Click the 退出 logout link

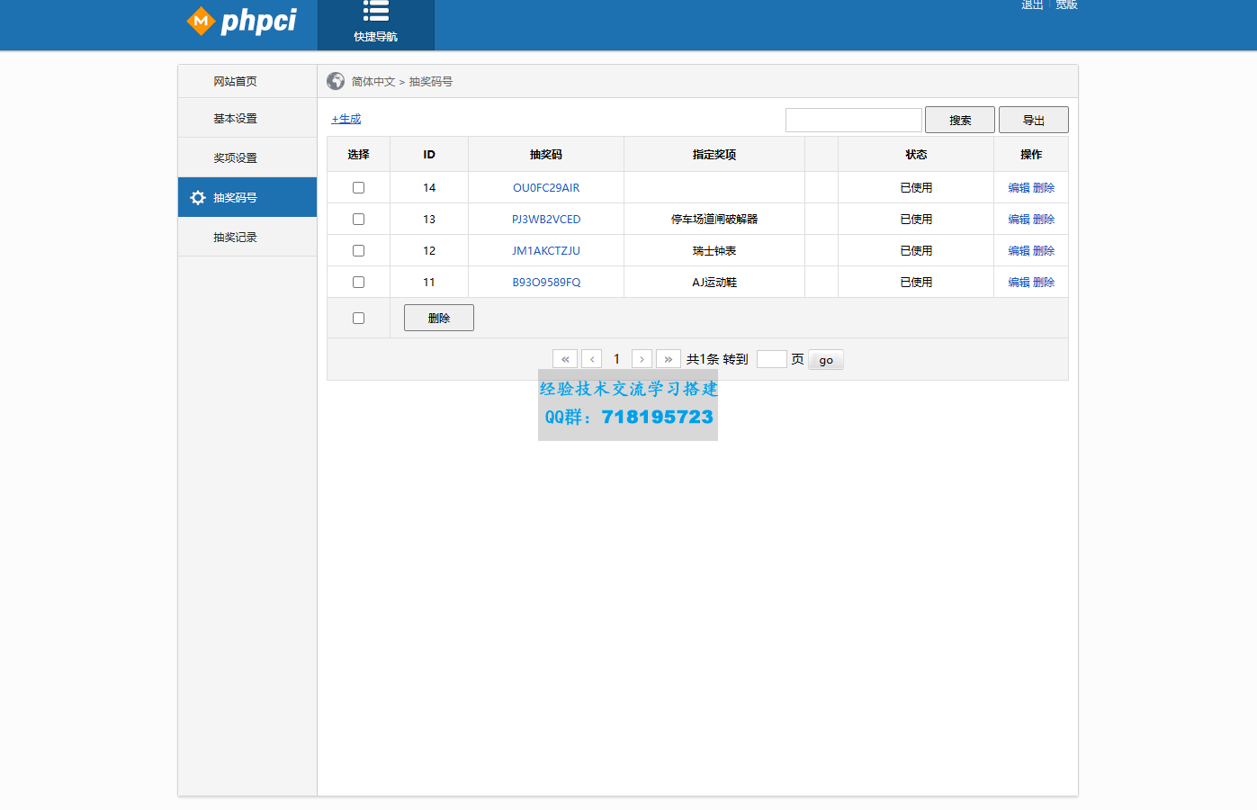[x=1031, y=4]
